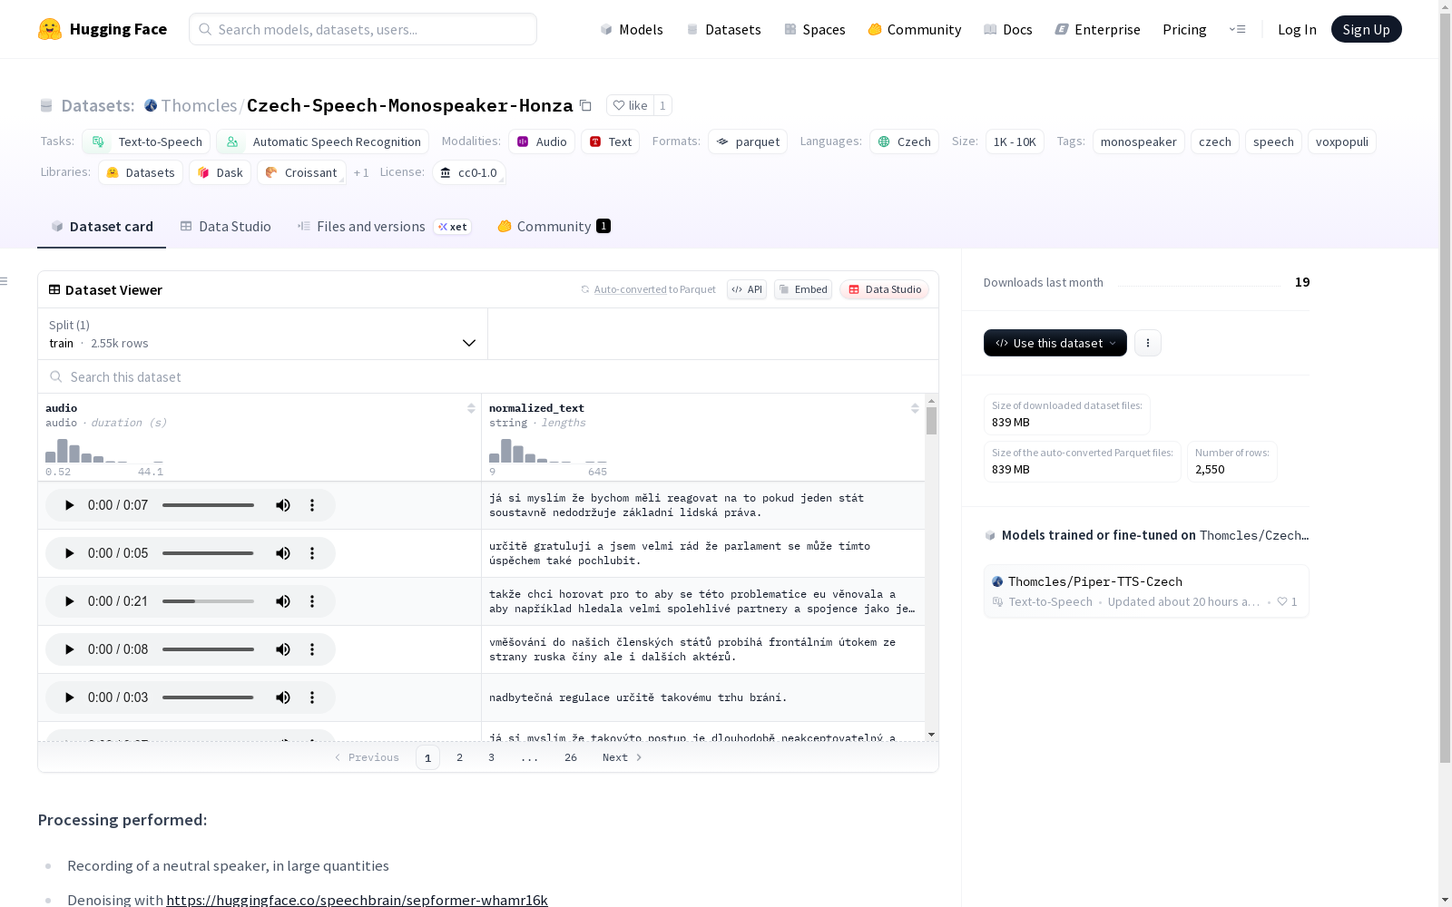Sort by the normalized_text column
The height and width of the screenshot is (907, 1452).
(915, 409)
